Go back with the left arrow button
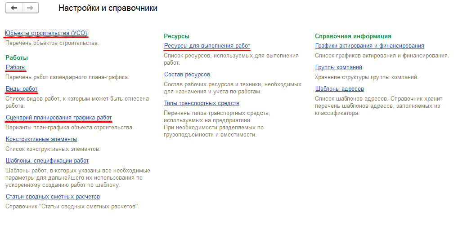The width and height of the screenshot is (467, 225). click(x=14, y=8)
